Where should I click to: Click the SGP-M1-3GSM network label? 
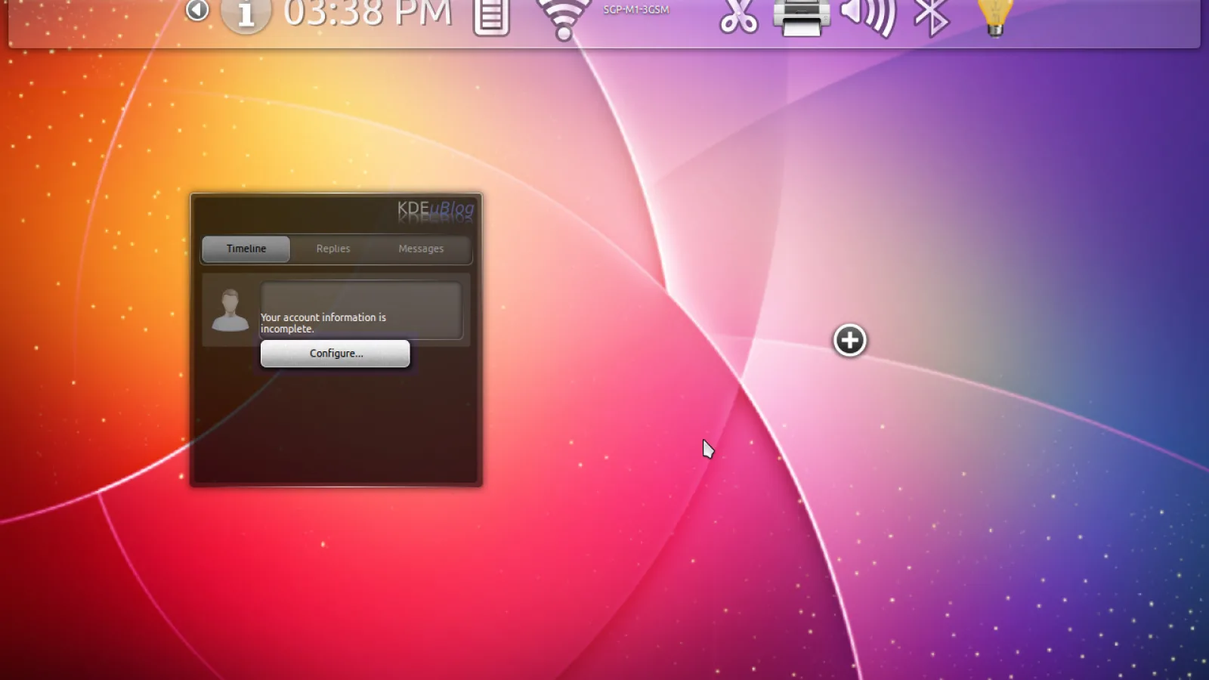coord(636,10)
